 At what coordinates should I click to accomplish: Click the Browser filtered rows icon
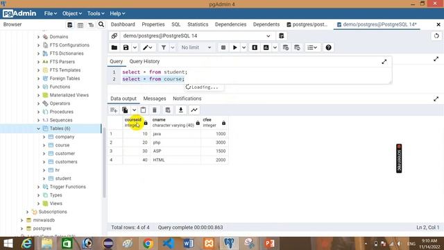point(91,25)
